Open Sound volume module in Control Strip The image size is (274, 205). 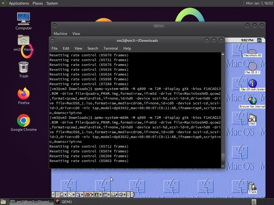coord(122,195)
